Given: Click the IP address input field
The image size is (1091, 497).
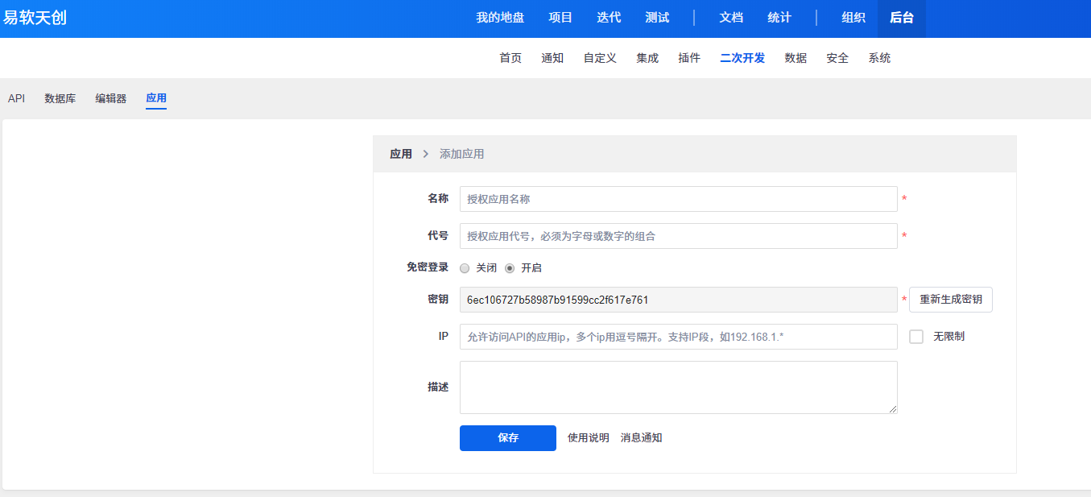Looking at the screenshot, I should (x=678, y=337).
